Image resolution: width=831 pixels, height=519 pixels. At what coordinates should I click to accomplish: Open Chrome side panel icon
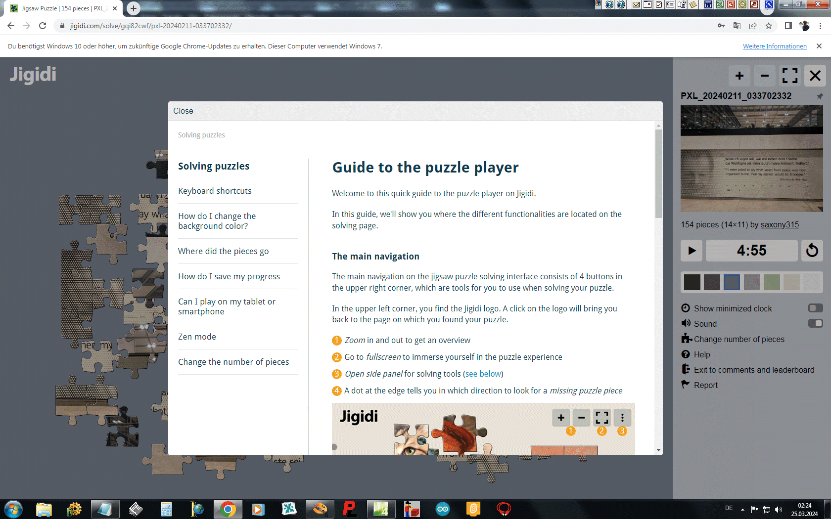788,26
